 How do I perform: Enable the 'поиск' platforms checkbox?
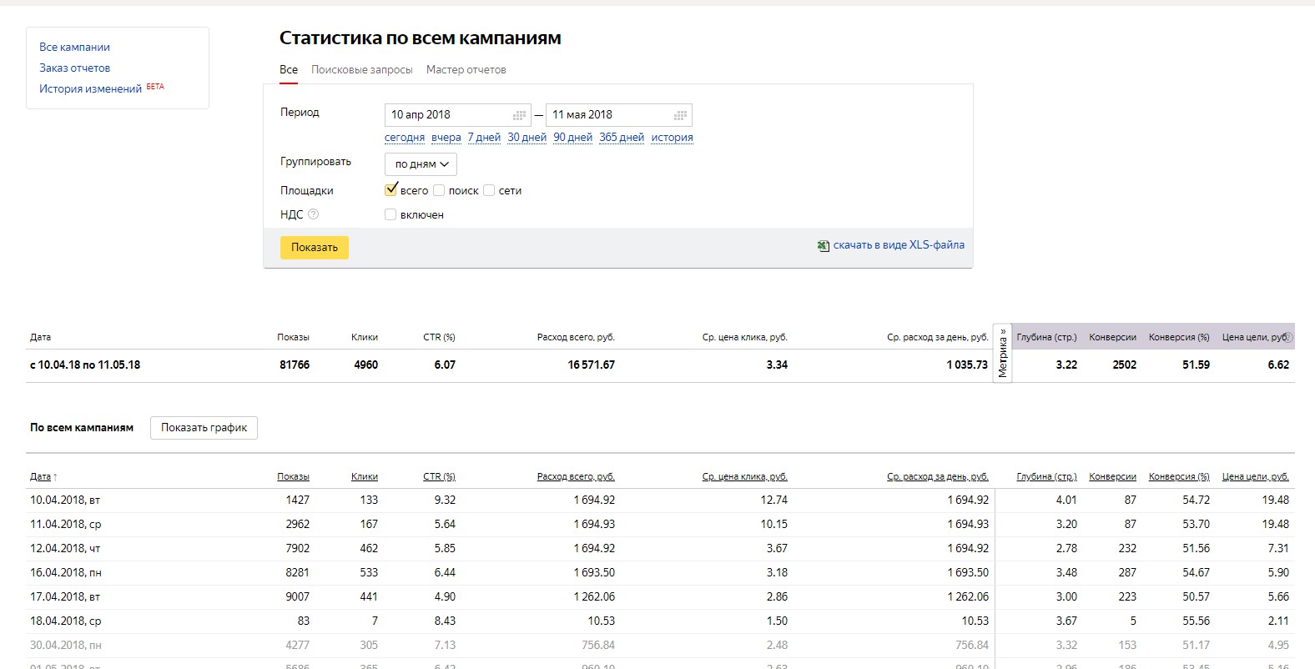point(439,190)
